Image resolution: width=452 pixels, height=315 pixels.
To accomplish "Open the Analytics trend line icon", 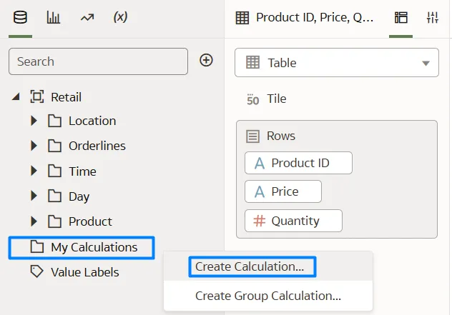I will tap(87, 17).
